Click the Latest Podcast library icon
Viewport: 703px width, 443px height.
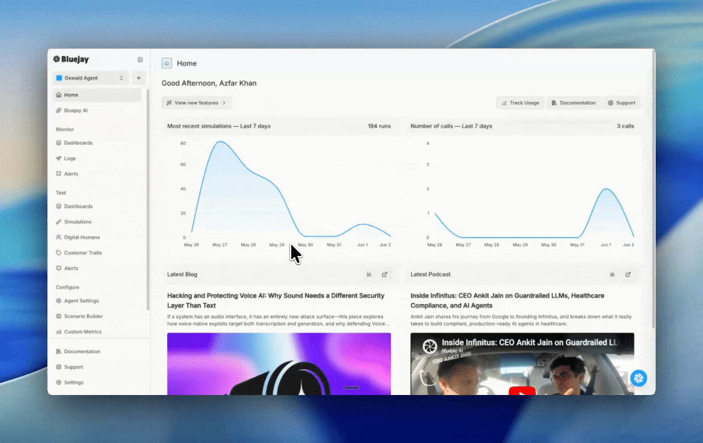pyautogui.click(x=613, y=274)
